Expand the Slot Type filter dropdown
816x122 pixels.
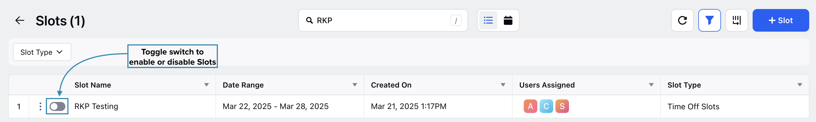42,52
